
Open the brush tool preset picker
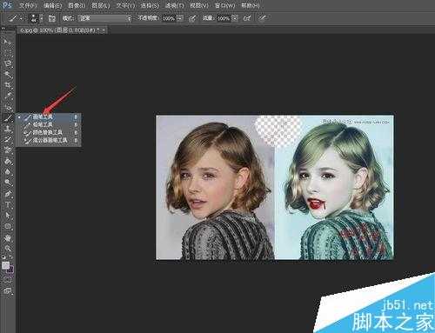[x=15, y=18]
